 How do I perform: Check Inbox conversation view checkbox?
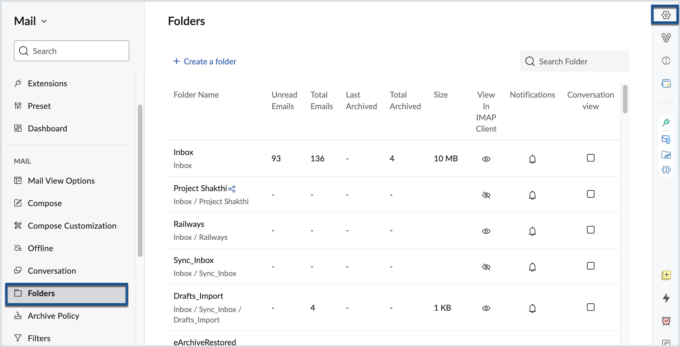tap(591, 158)
